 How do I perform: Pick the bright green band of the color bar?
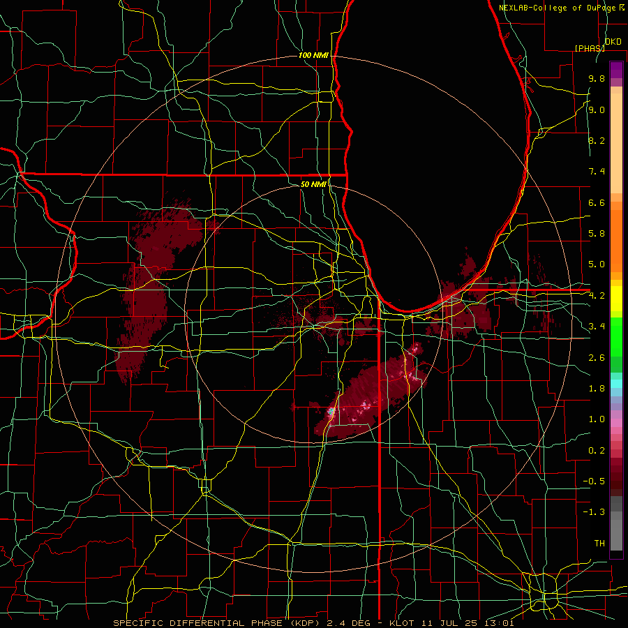click(616, 336)
